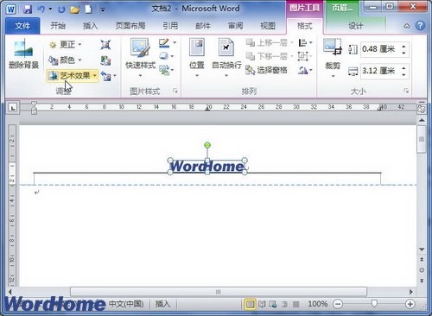
Task: Click the zoom slider handle
Action: coord(374,303)
